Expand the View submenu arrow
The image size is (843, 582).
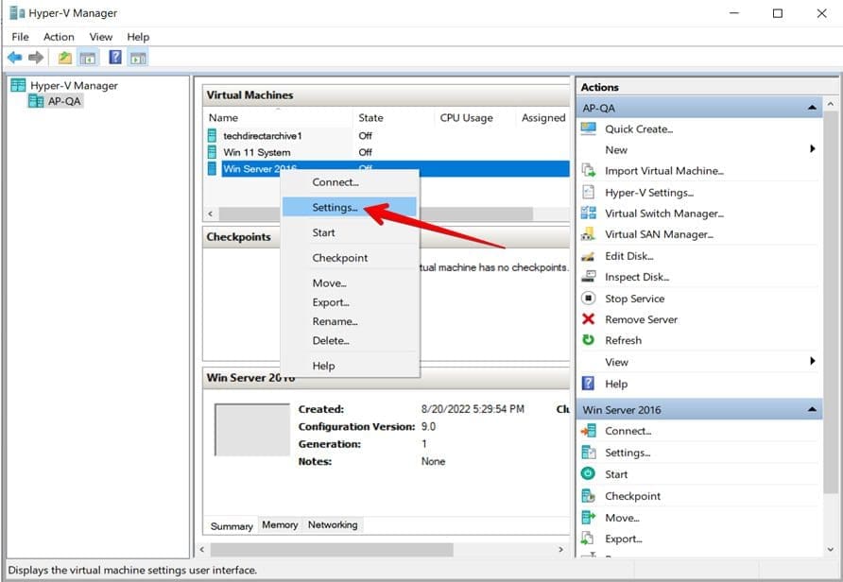click(x=812, y=362)
